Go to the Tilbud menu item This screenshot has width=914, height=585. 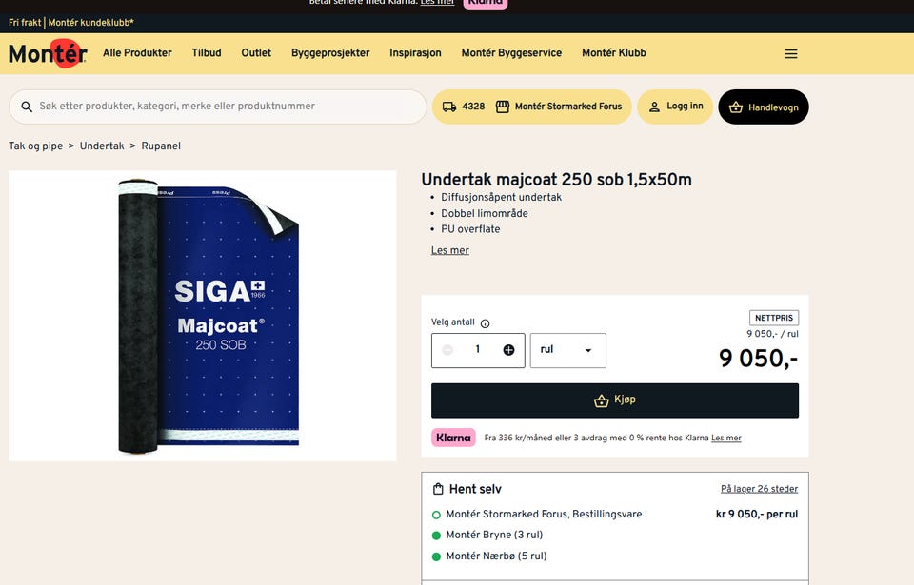tap(207, 53)
